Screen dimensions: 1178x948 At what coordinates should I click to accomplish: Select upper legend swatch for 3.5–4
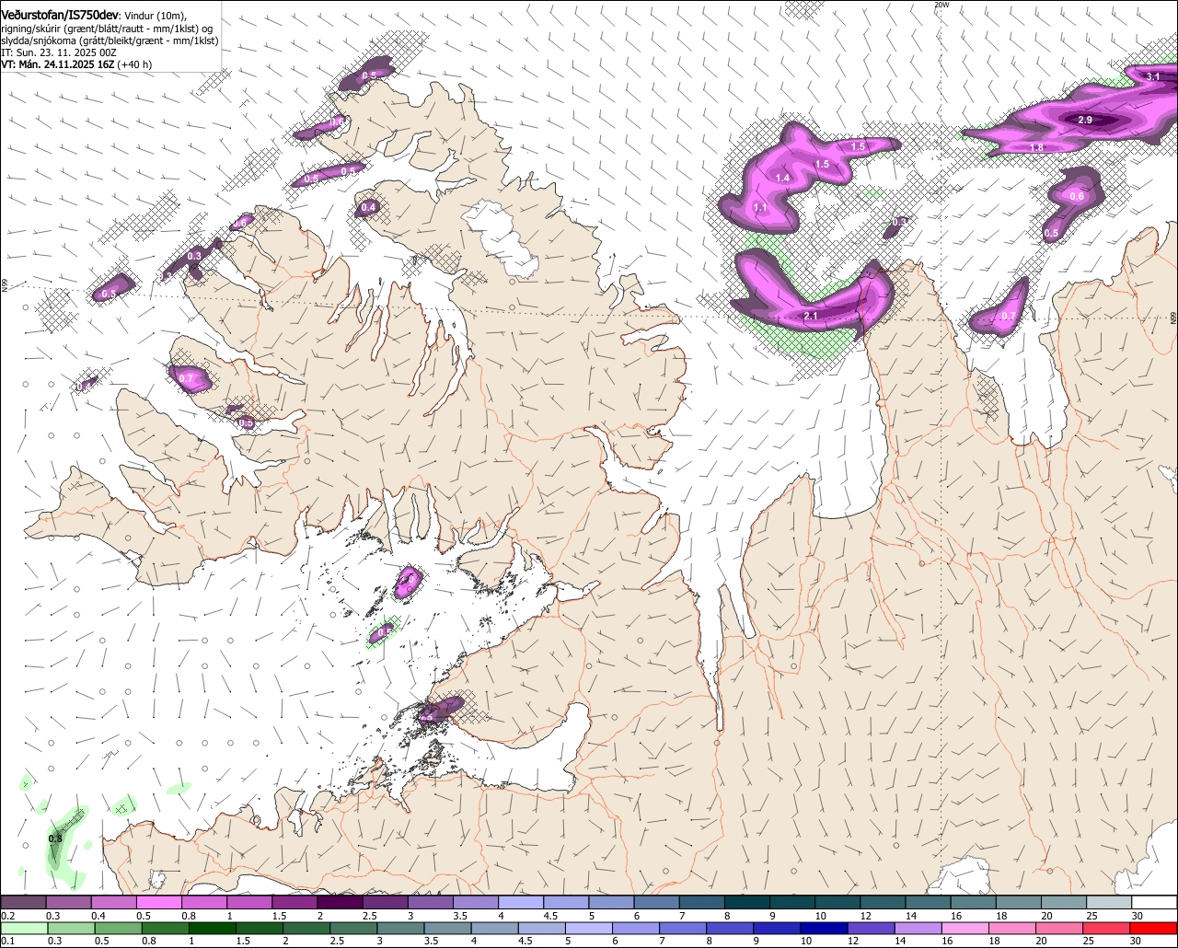476,903
